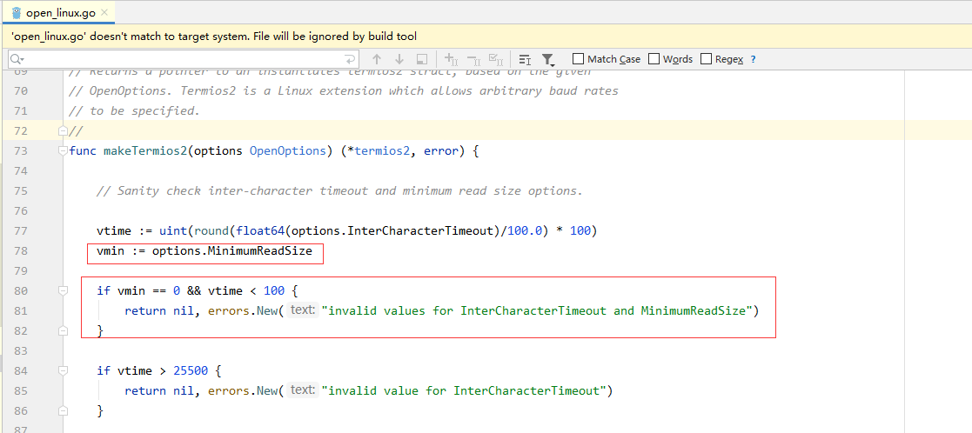
Task: Open search filter funnel dropdown
Action: [x=548, y=59]
